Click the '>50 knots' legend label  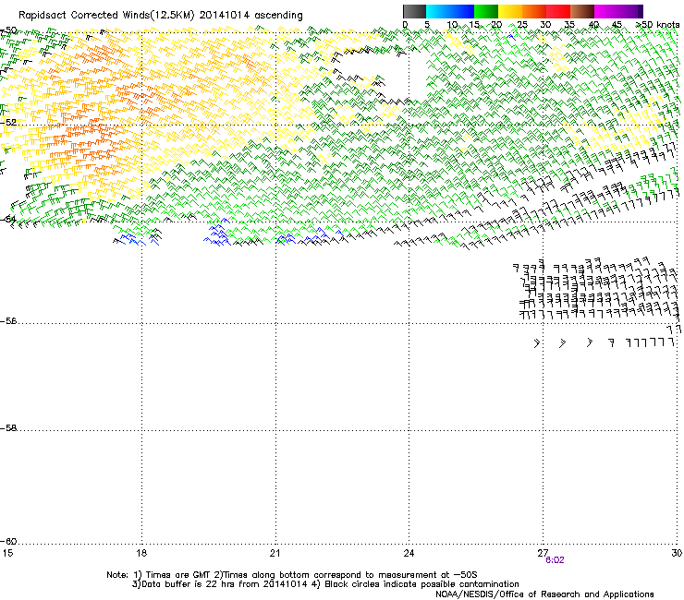click(658, 25)
